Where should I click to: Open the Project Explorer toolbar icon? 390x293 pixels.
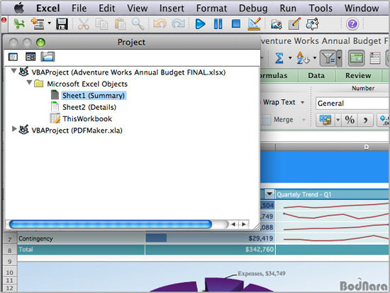[x=277, y=24]
